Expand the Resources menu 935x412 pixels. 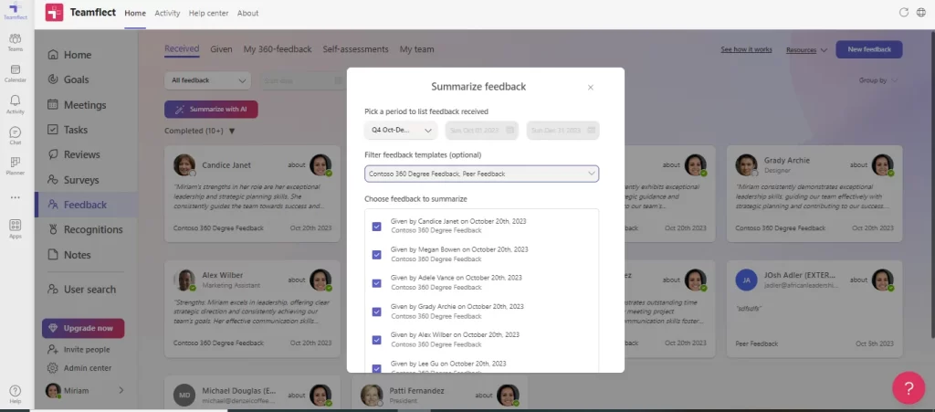point(806,50)
